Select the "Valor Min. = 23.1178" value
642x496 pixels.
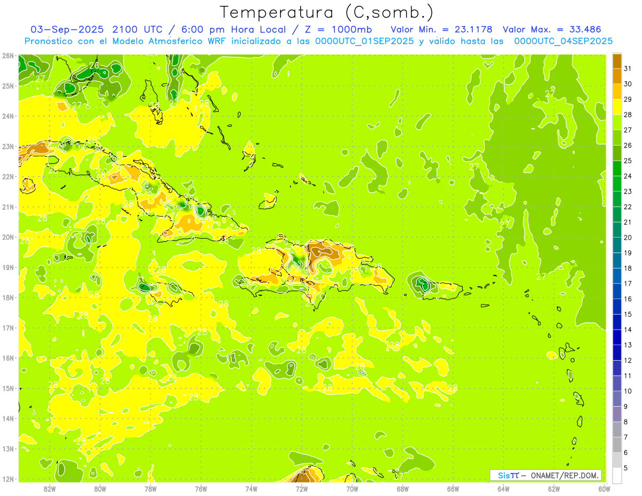(x=441, y=29)
